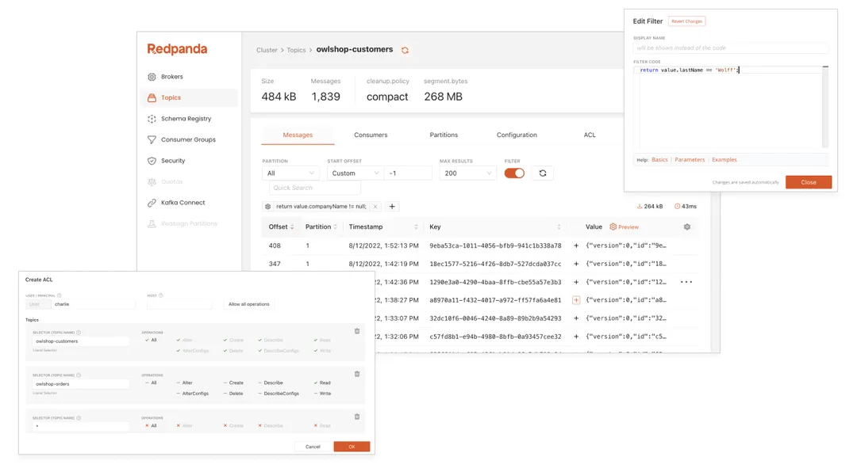
Task: Switch to the ACL tab
Action: pyautogui.click(x=590, y=135)
